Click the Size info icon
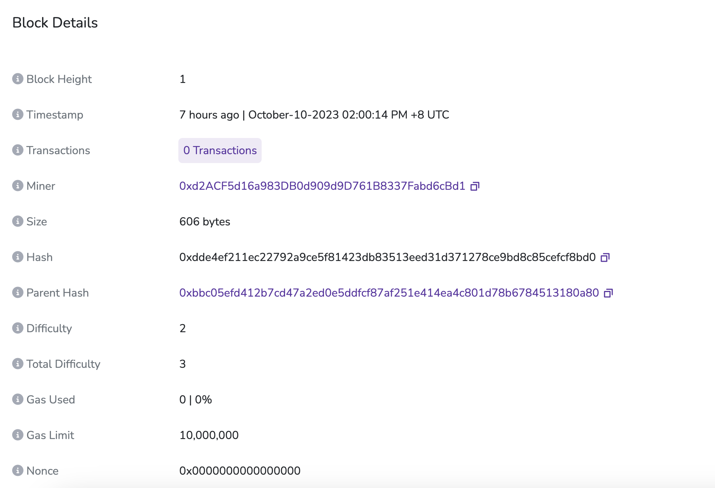This screenshot has height=488, width=715. (x=17, y=221)
